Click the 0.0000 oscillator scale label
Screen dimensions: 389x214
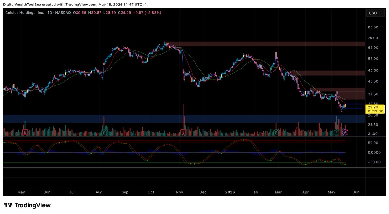(373, 152)
